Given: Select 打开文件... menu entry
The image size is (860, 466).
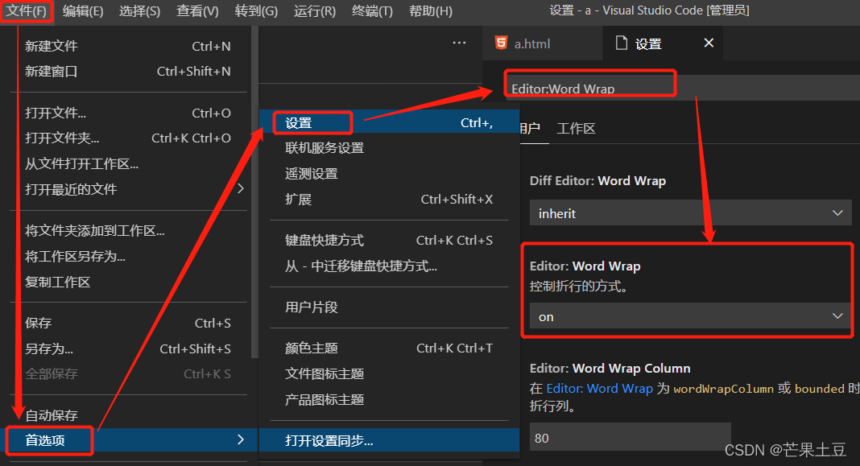Looking at the screenshot, I should pos(128,113).
